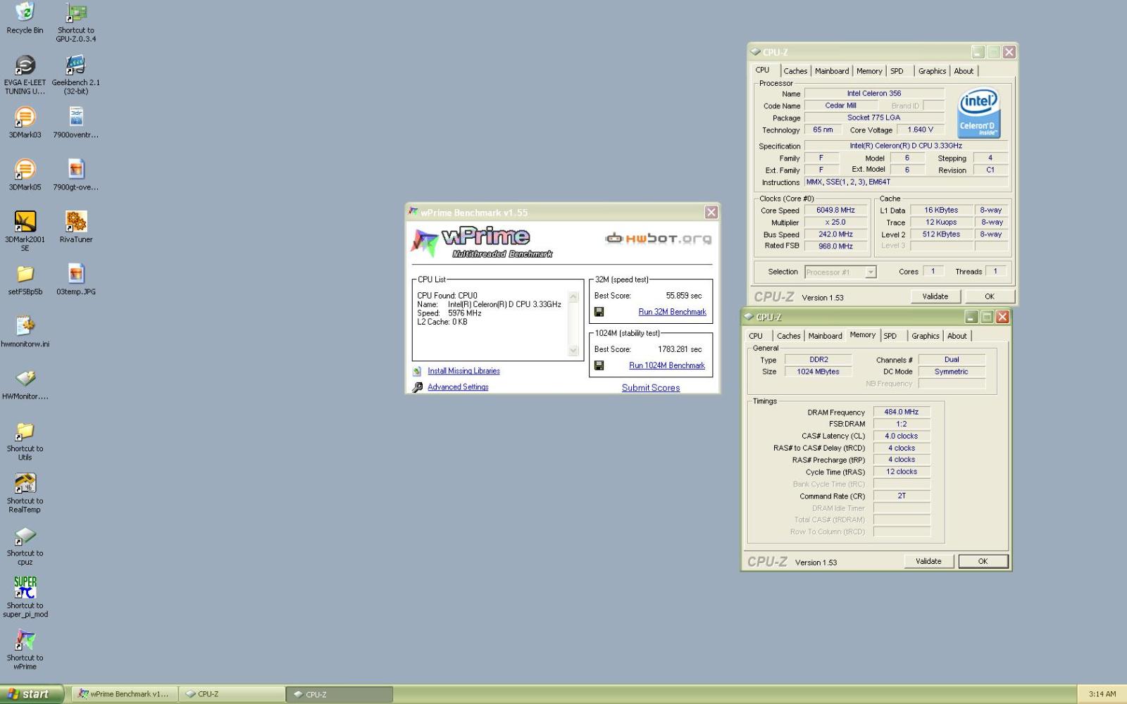Close the wPrime Benchmark window
Viewport: 1127px width, 704px height.
pos(711,213)
